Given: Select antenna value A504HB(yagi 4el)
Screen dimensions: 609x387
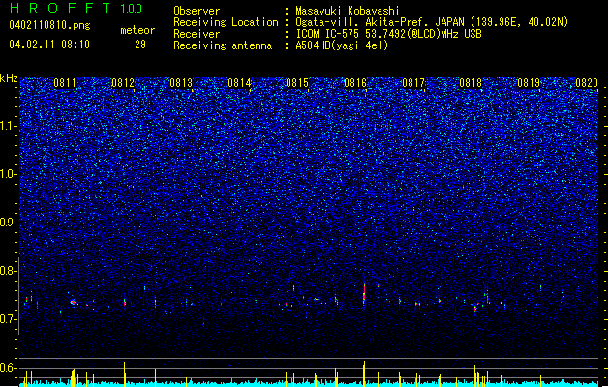Looking at the screenshot, I should point(342,45).
